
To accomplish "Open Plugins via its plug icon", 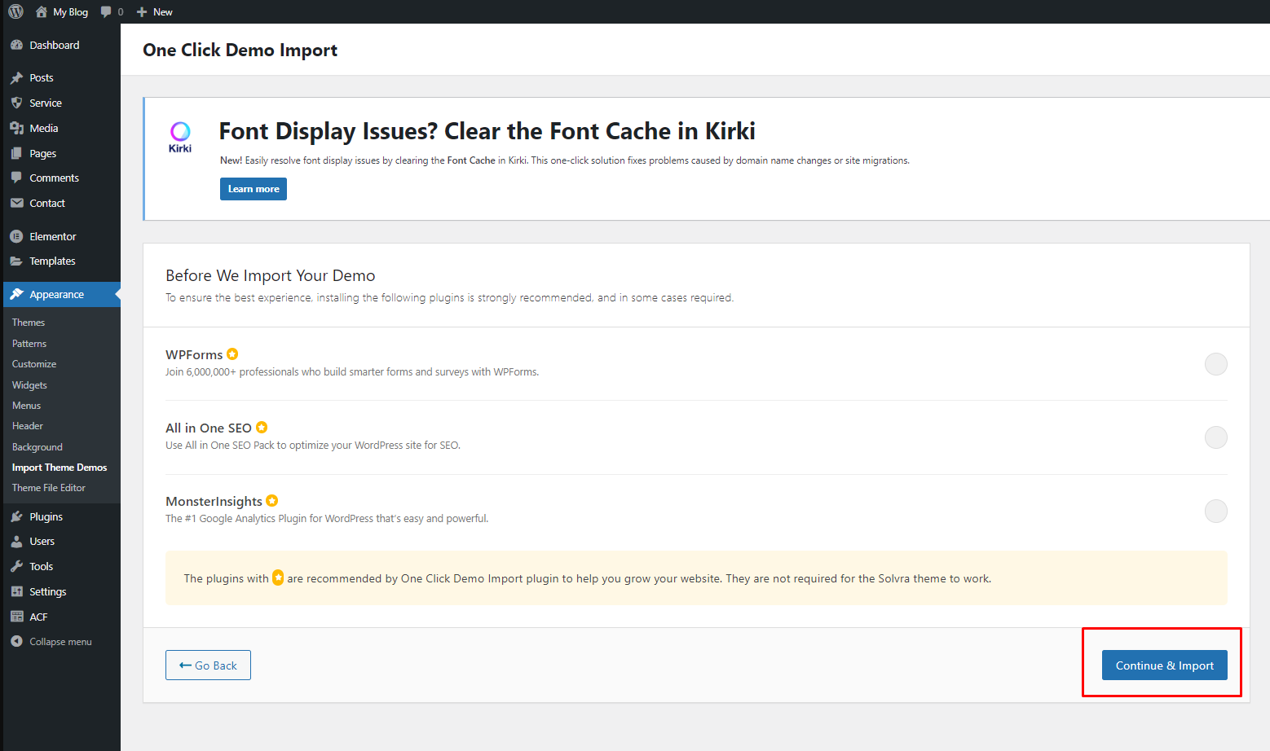I will [x=16, y=516].
